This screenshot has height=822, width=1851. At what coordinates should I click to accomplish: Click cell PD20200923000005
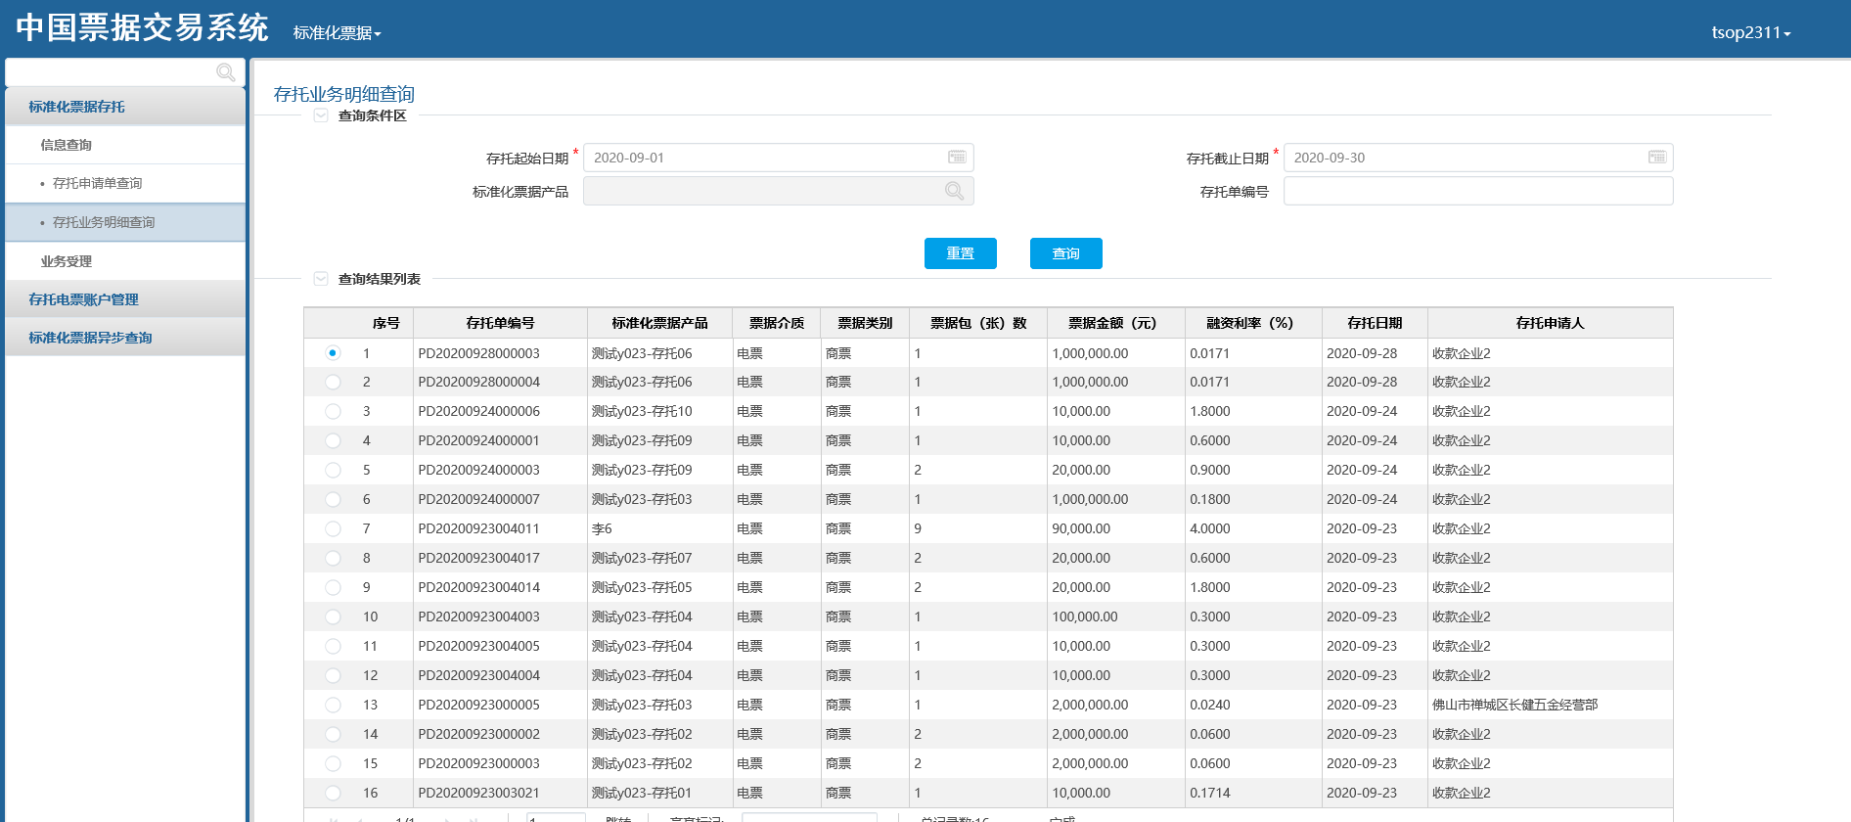point(479,705)
